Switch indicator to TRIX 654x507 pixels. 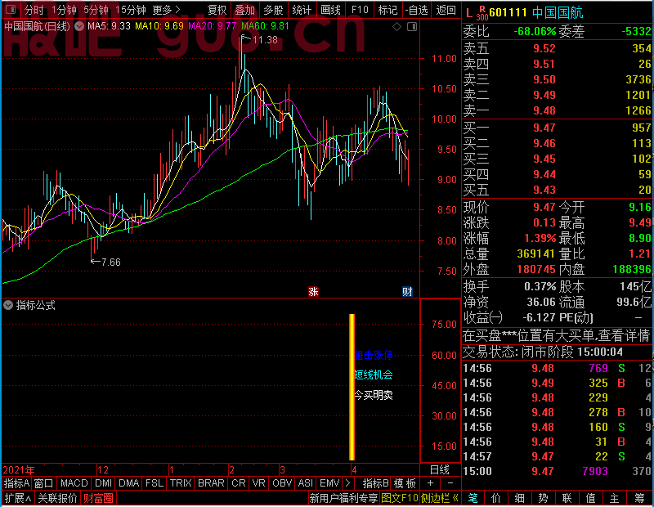pos(181,483)
